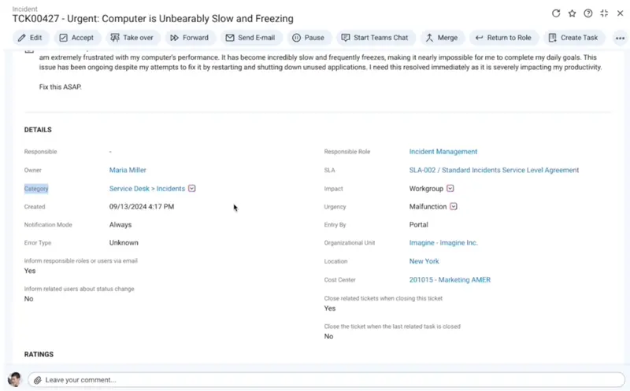Open the SLA-002 Standard Incidents link
Viewport: 630px width, 391px height.
pyautogui.click(x=494, y=170)
